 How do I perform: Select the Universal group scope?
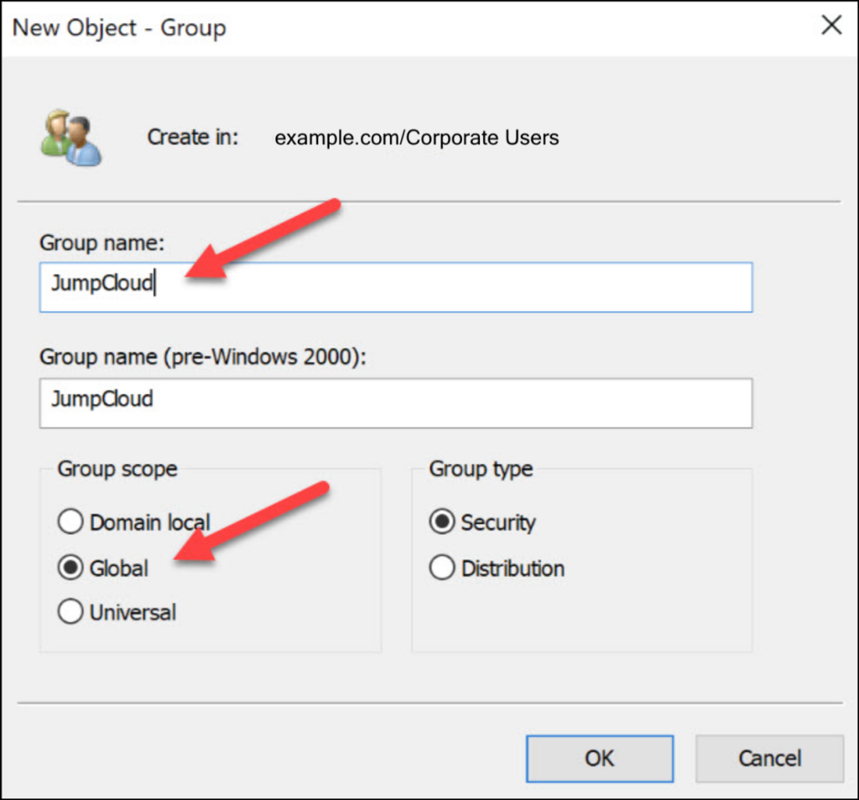pos(70,612)
